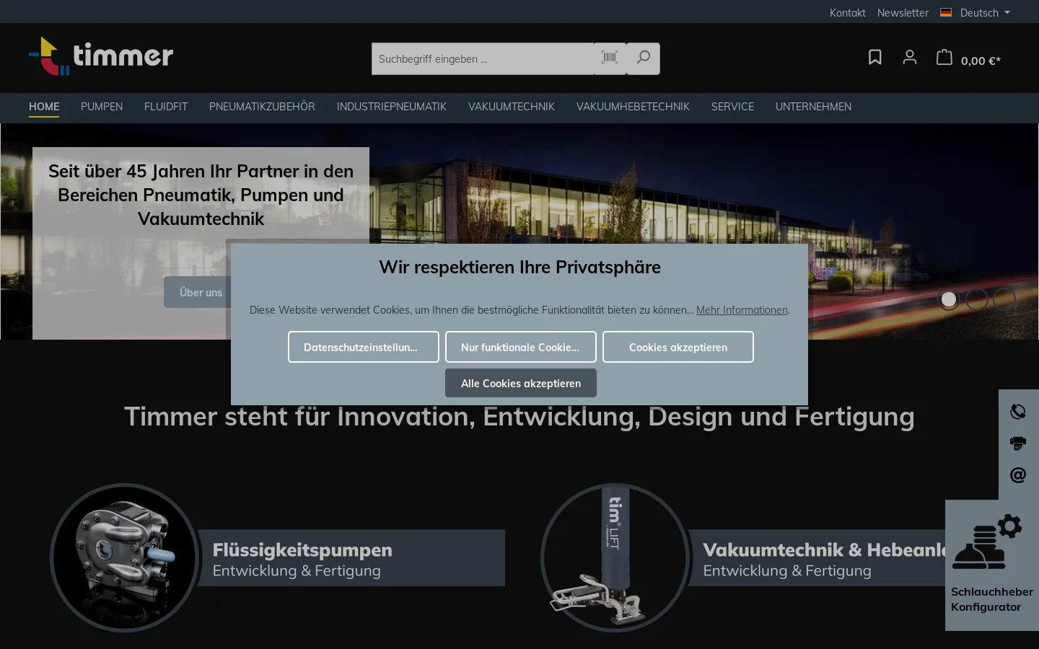Go to the HOME menu item
This screenshot has height=649, width=1039.
pyautogui.click(x=44, y=107)
